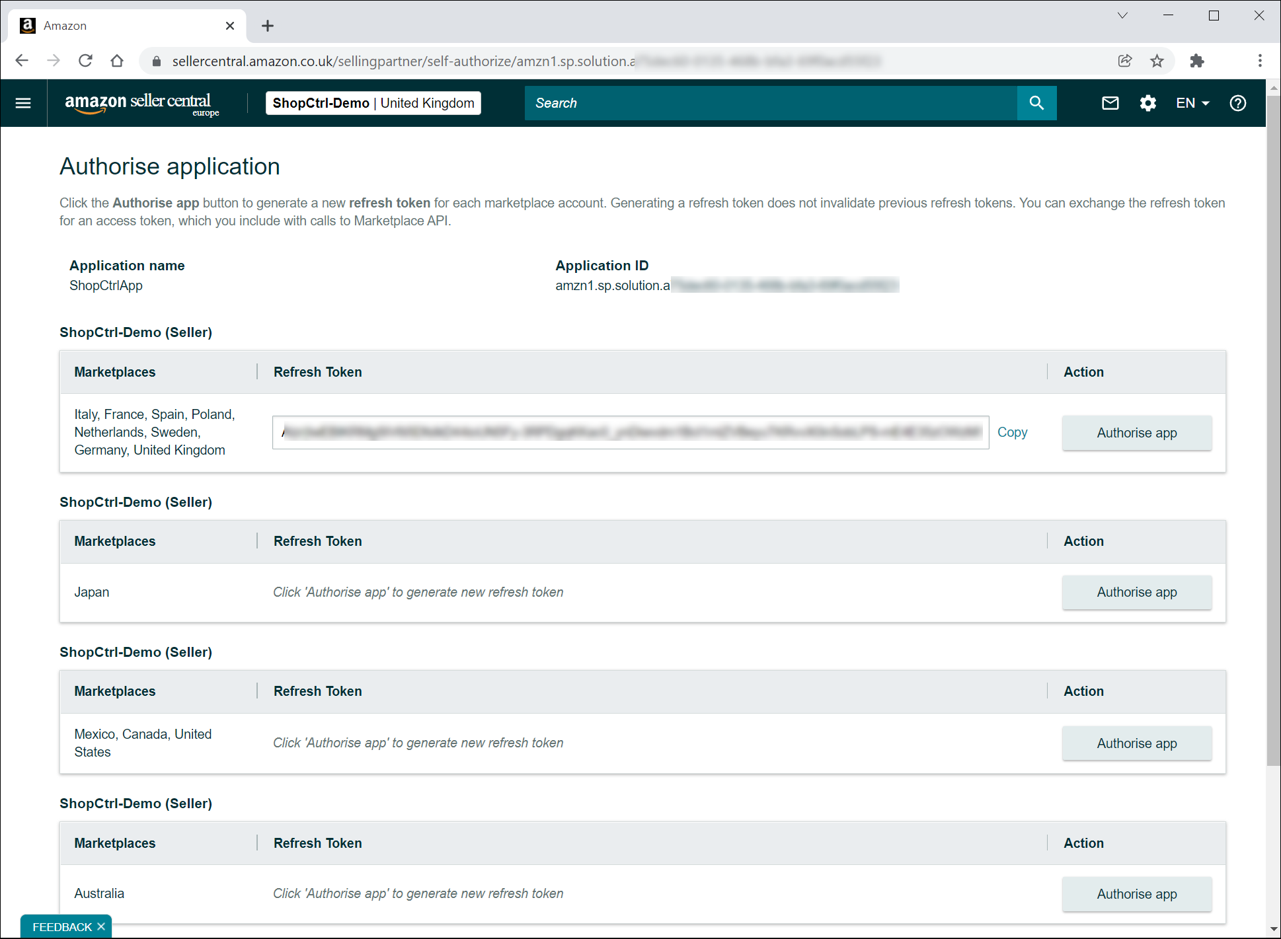The image size is (1281, 939).
Task: Click the refresh token text field
Action: [x=631, y=432]
